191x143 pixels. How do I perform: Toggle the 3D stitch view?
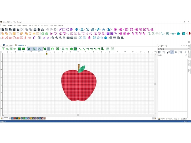(75, 49)
